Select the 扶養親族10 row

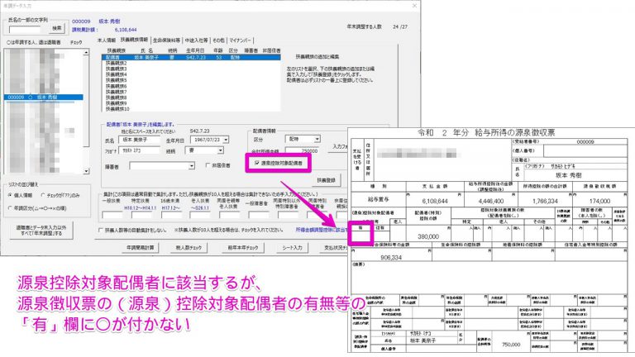pos(191,109)
